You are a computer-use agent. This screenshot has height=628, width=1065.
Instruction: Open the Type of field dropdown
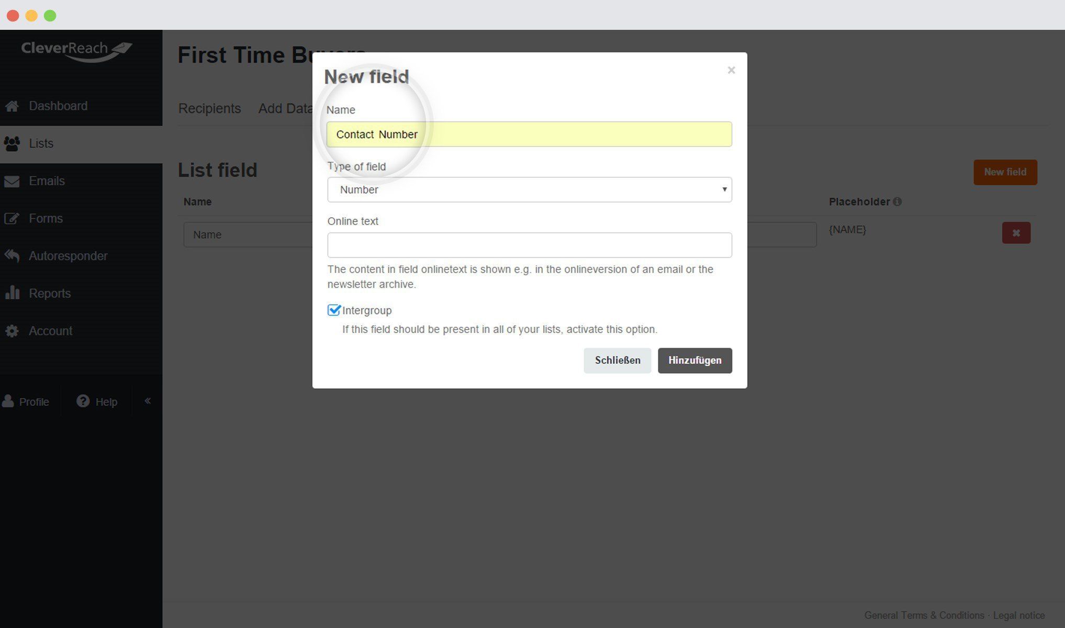(x=530, y=189)
